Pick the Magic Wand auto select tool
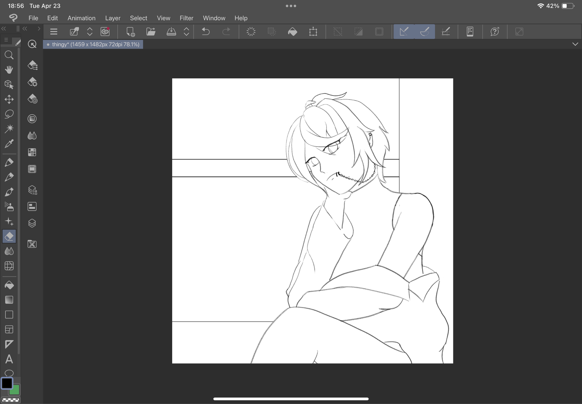Image resolution: width=582 pixels, height=404 pixels. 9,128
